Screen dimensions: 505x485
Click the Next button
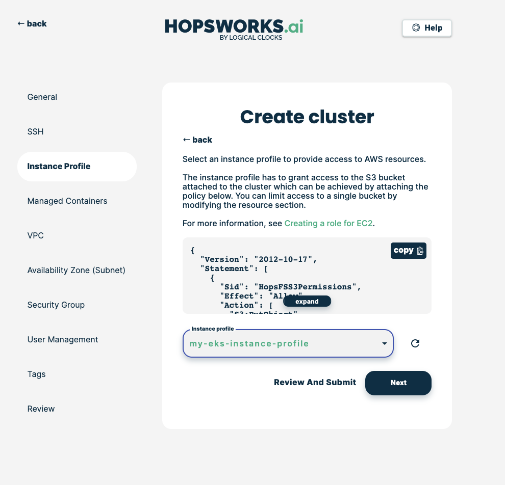pos(398,383)
